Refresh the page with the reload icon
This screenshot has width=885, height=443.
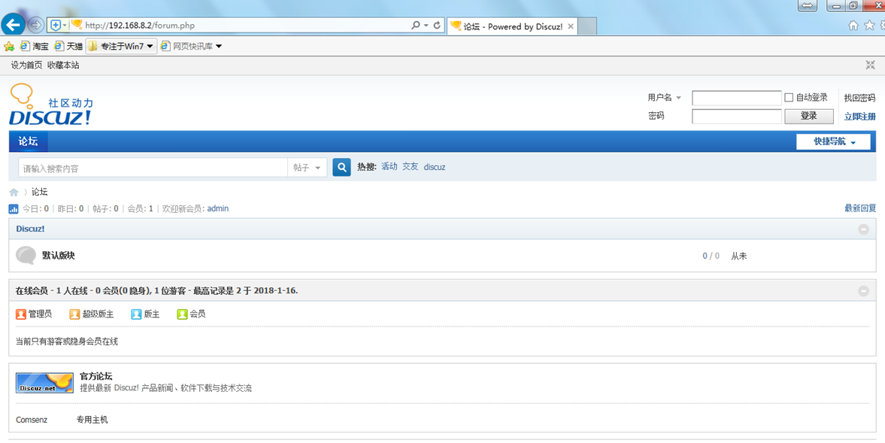coord(437,26)
